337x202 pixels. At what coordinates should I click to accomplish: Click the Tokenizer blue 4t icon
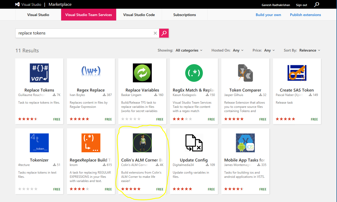[39, 143]
